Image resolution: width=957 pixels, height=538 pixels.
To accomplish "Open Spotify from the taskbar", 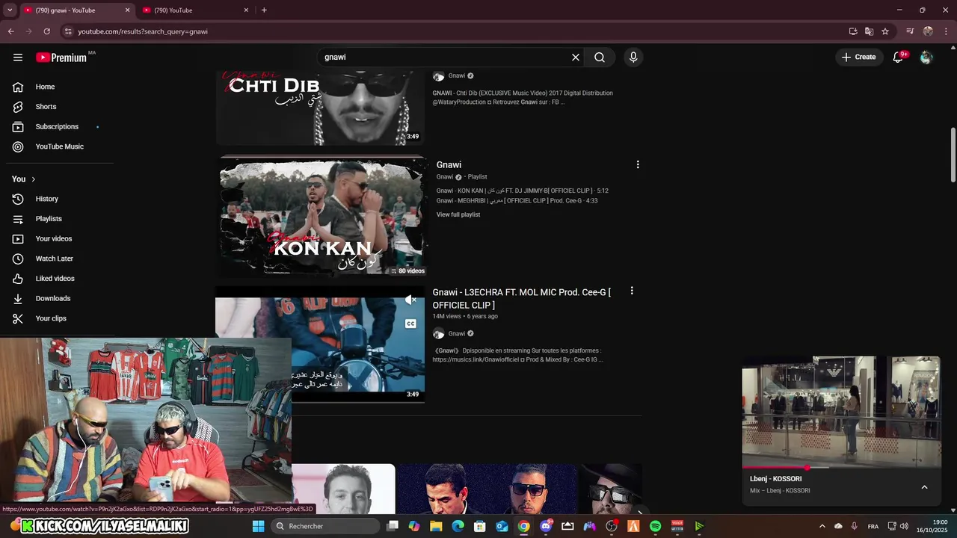I will 656,526.
